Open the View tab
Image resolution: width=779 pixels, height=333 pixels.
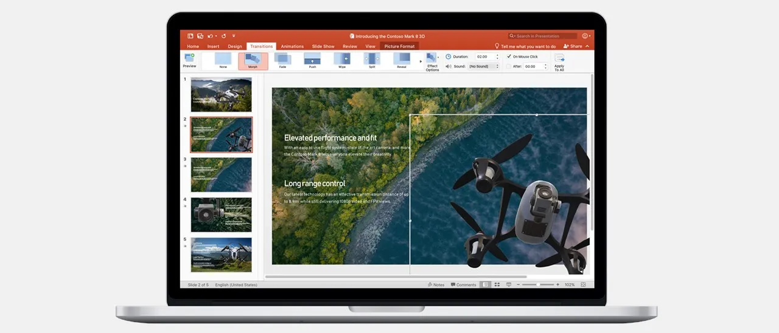coord(371,46)
